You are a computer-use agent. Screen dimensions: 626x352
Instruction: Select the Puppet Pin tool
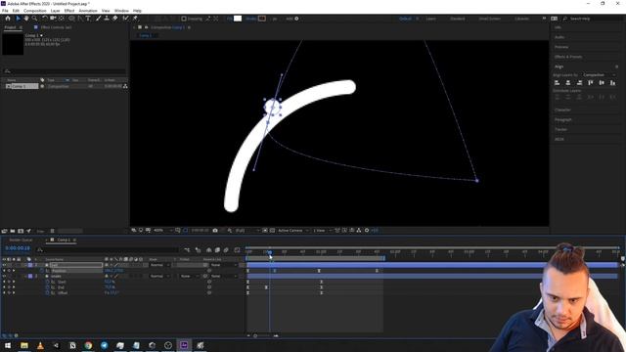[135, 19]
